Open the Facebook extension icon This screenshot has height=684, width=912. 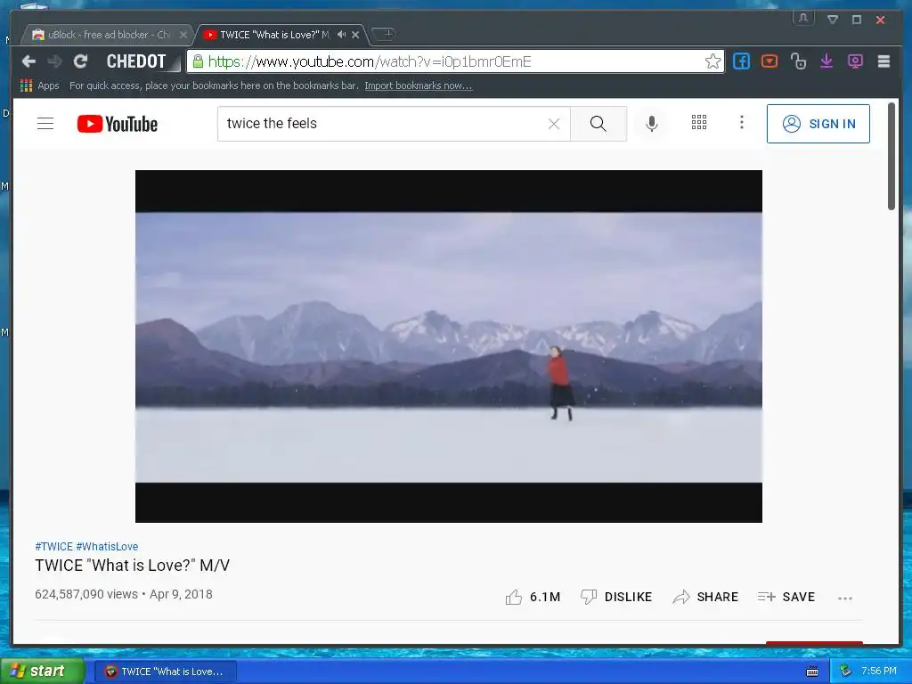pos(741,61)
